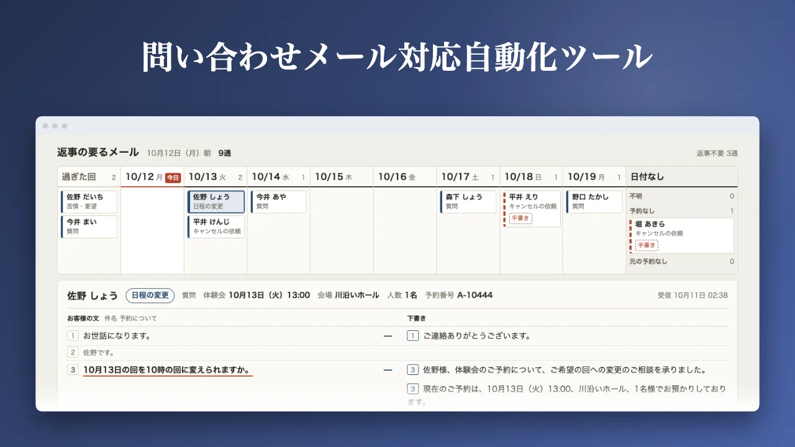
Task: Click draft line starting 佐野様、体験会のご予約について
Action: (x=565, y=370)
